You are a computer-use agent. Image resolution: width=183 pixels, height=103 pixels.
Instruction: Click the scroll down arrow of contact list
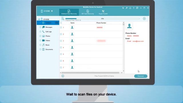coord(124,71)
